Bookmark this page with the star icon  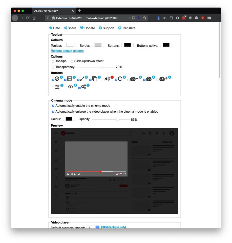(x=145, y=18)
